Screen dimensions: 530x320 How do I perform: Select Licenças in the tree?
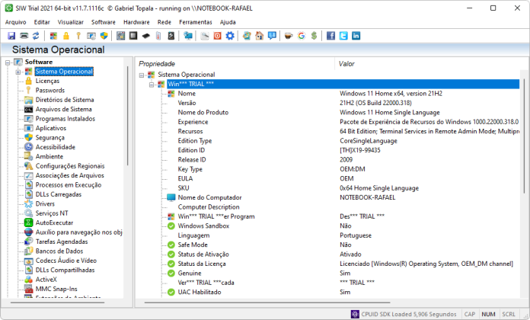pyautogui.click(x=47, y=81)
